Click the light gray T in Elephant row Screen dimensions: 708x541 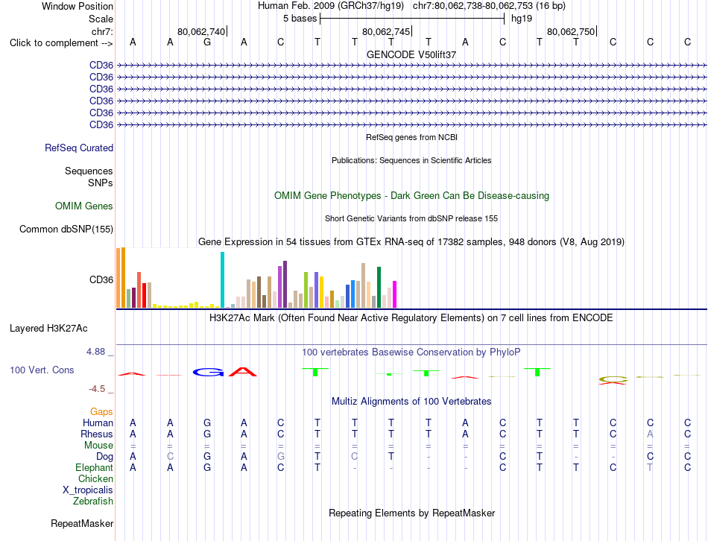[650, 468]
